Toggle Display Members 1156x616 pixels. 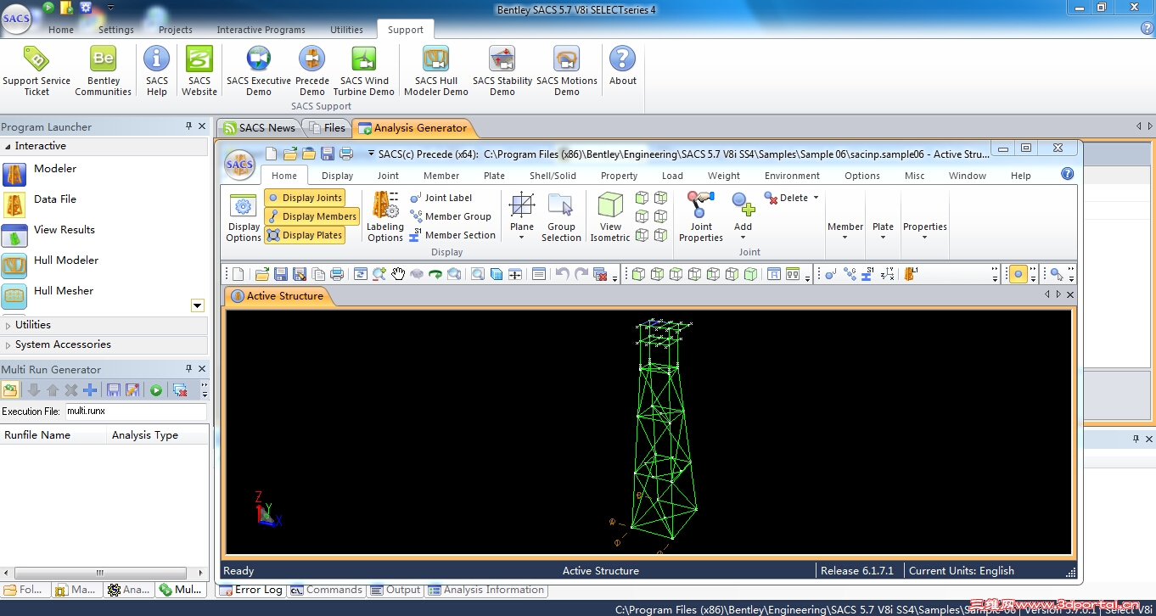(x=311, y=216)
